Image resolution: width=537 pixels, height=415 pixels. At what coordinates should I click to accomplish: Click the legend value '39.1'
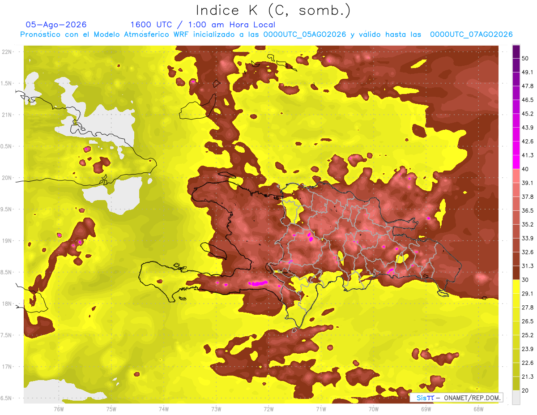click(x=528, y=183)
